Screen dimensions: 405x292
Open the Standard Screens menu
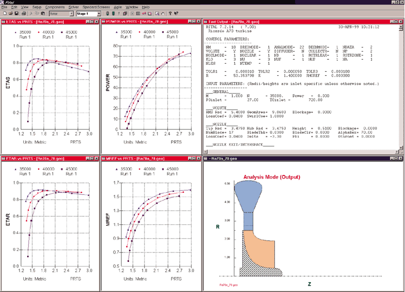(96, 7)
